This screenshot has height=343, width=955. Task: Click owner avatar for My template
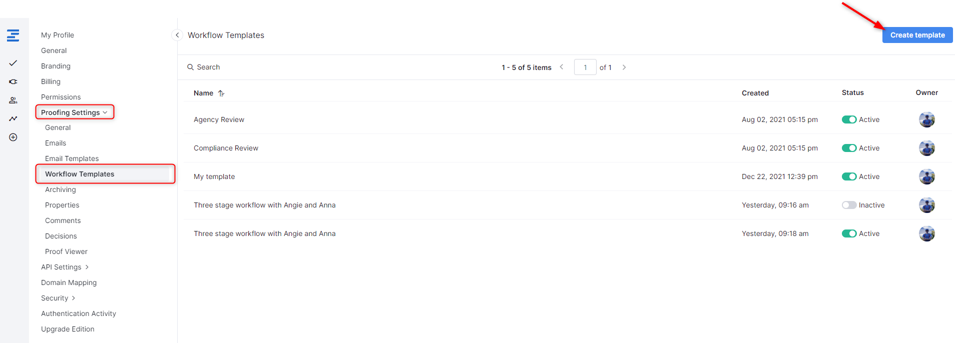click(927, 176)
